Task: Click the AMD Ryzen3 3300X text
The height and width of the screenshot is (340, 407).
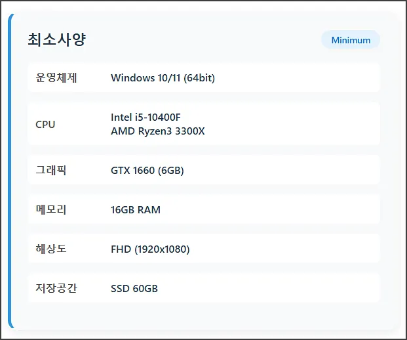Action: tap(158, 131)
